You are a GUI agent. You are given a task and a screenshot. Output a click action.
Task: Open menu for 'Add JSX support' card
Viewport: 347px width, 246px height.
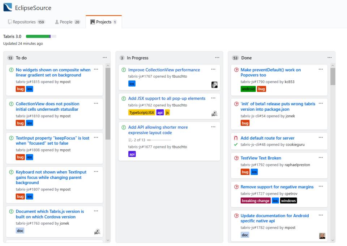tap(213, 98)
